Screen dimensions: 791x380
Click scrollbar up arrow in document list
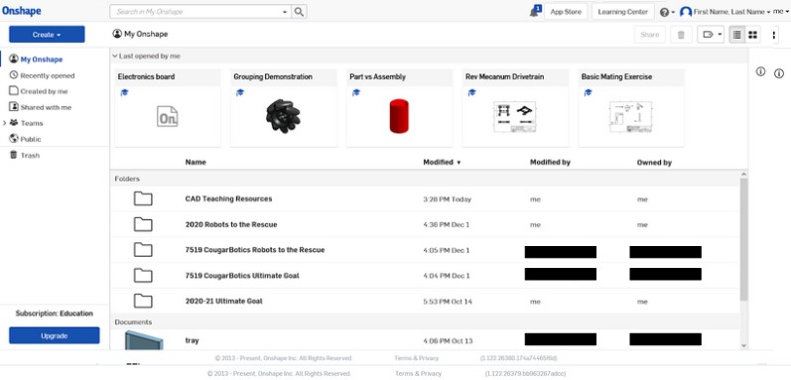[743, 175]
